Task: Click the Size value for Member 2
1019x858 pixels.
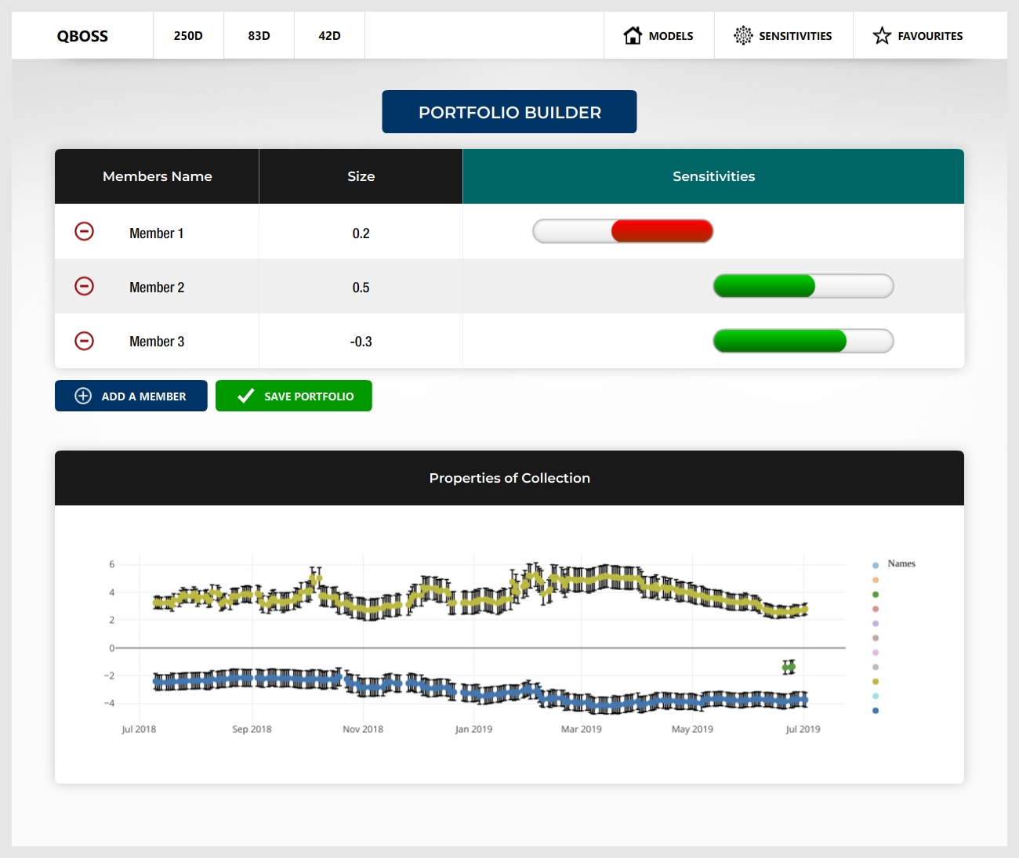Action: (x=361, y=288)
